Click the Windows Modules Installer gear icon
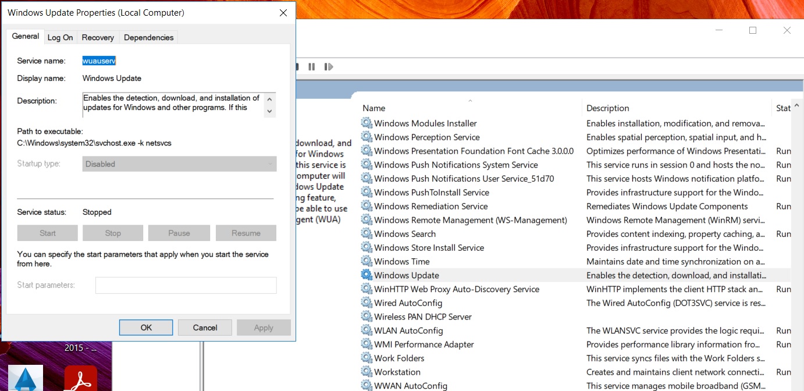The image size is (804, 391). pyautogui.click(x=367, y=123)
